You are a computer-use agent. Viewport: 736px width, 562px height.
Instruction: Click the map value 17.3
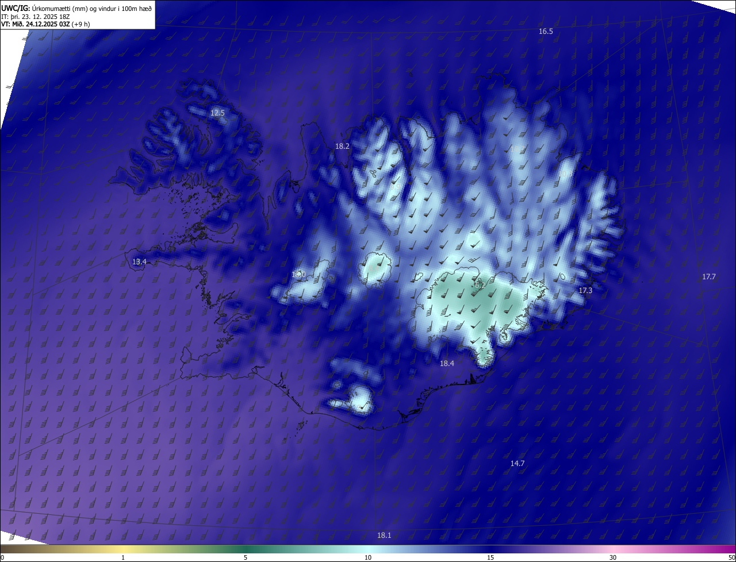(x=585, y=291)
